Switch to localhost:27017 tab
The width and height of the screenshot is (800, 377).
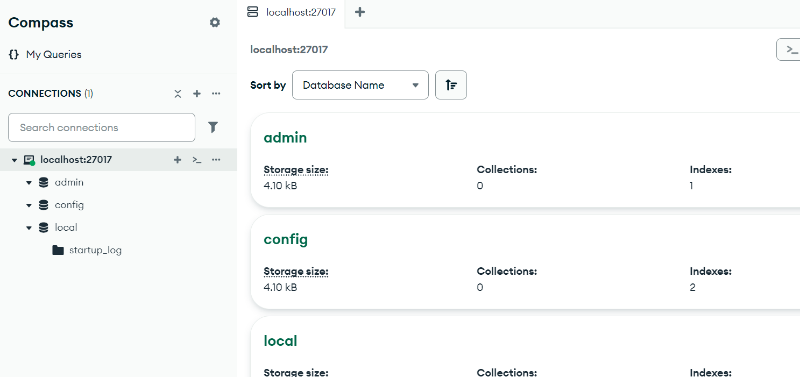[291, 12]
